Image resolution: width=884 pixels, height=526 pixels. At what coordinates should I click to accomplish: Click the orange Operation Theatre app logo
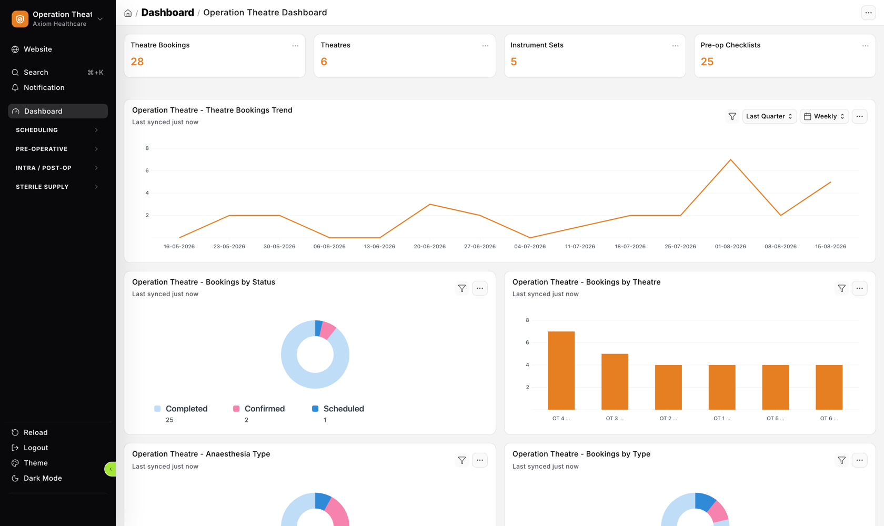[20, 19]
